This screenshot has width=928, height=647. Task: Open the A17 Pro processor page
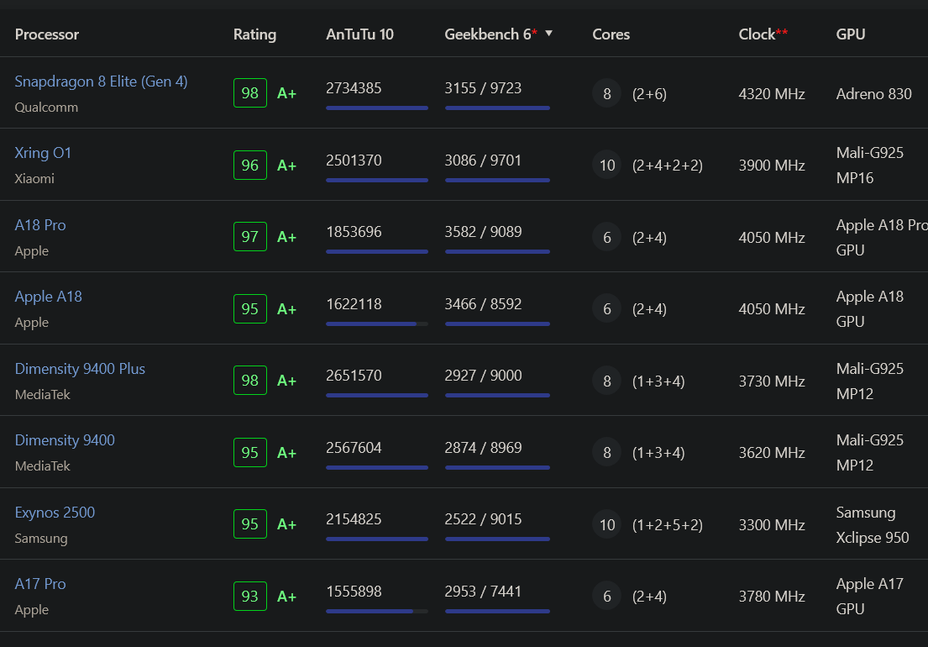point(40,584)
